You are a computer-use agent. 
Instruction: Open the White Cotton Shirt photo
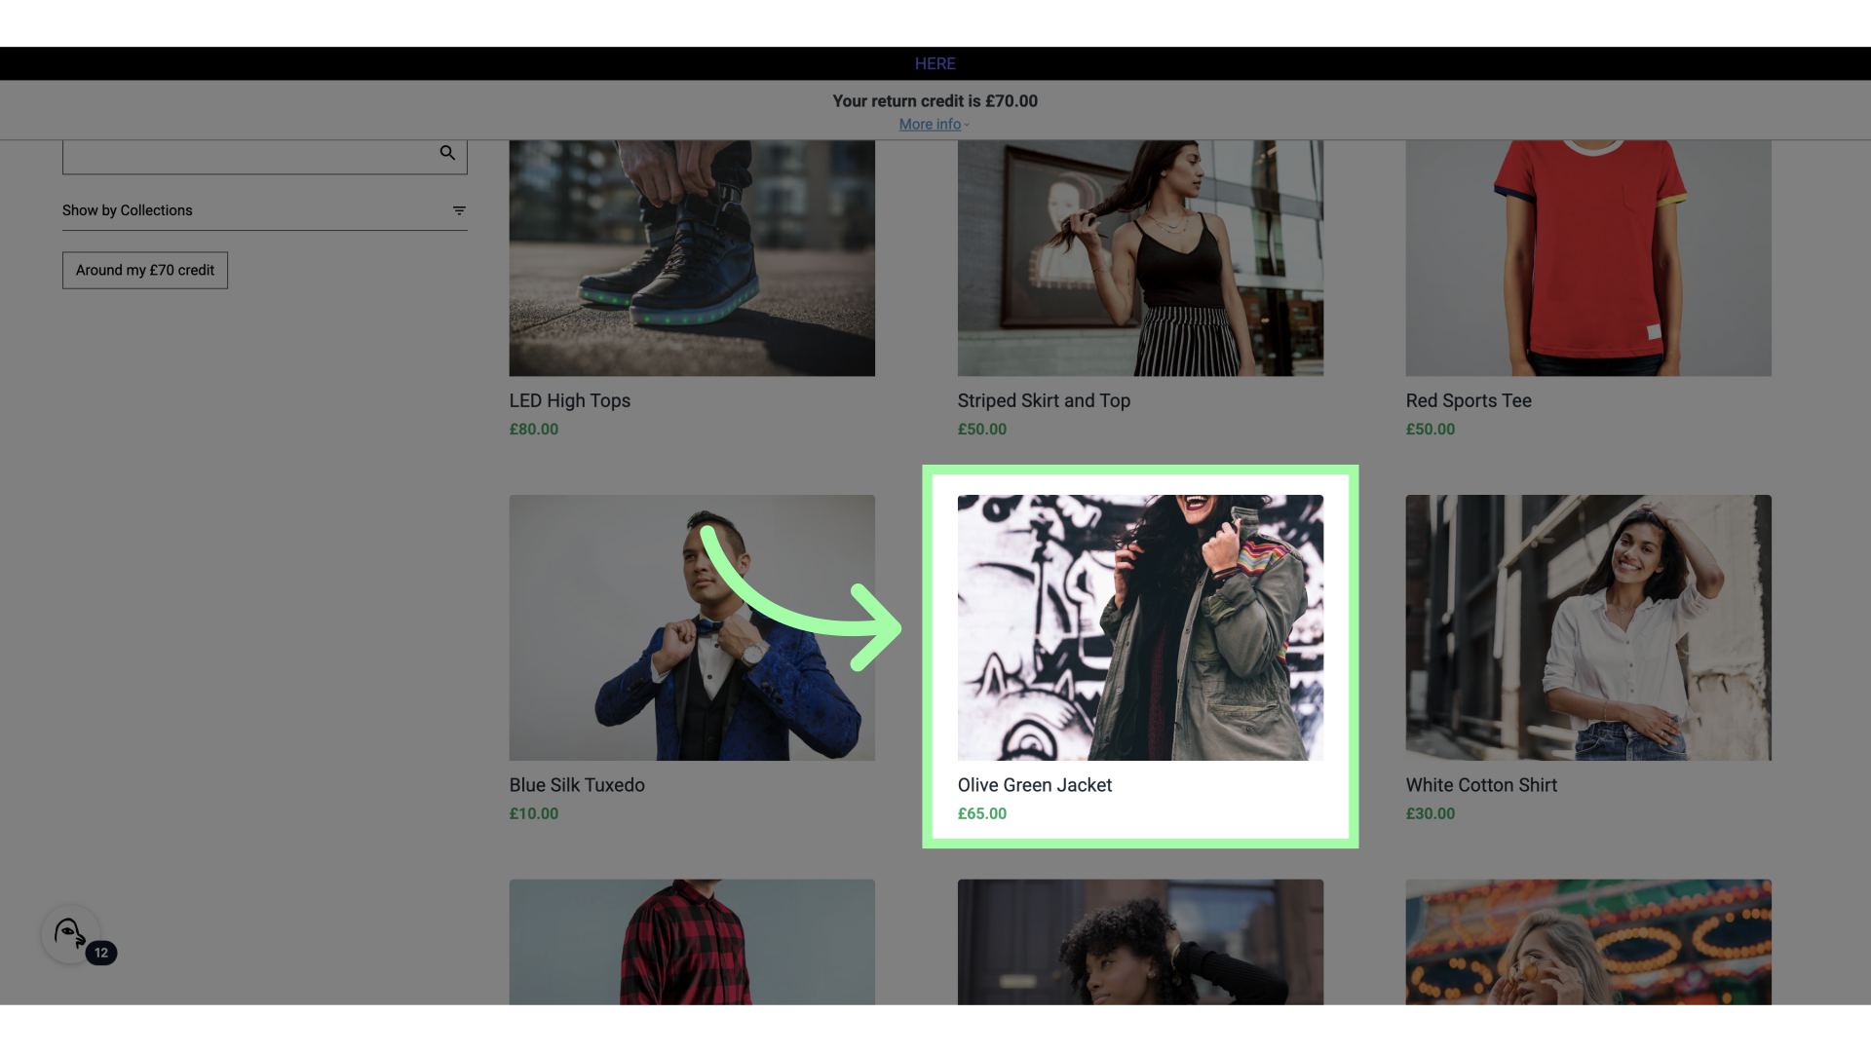click(1588, 628)
